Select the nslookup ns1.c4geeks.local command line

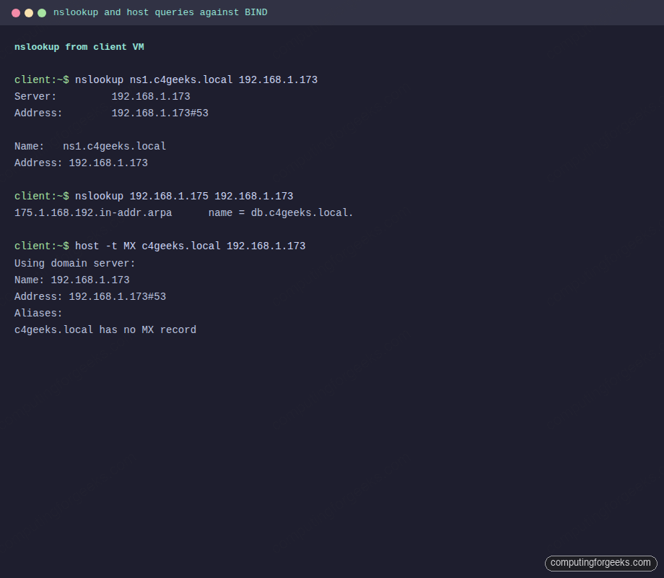[x=196, y=79]
